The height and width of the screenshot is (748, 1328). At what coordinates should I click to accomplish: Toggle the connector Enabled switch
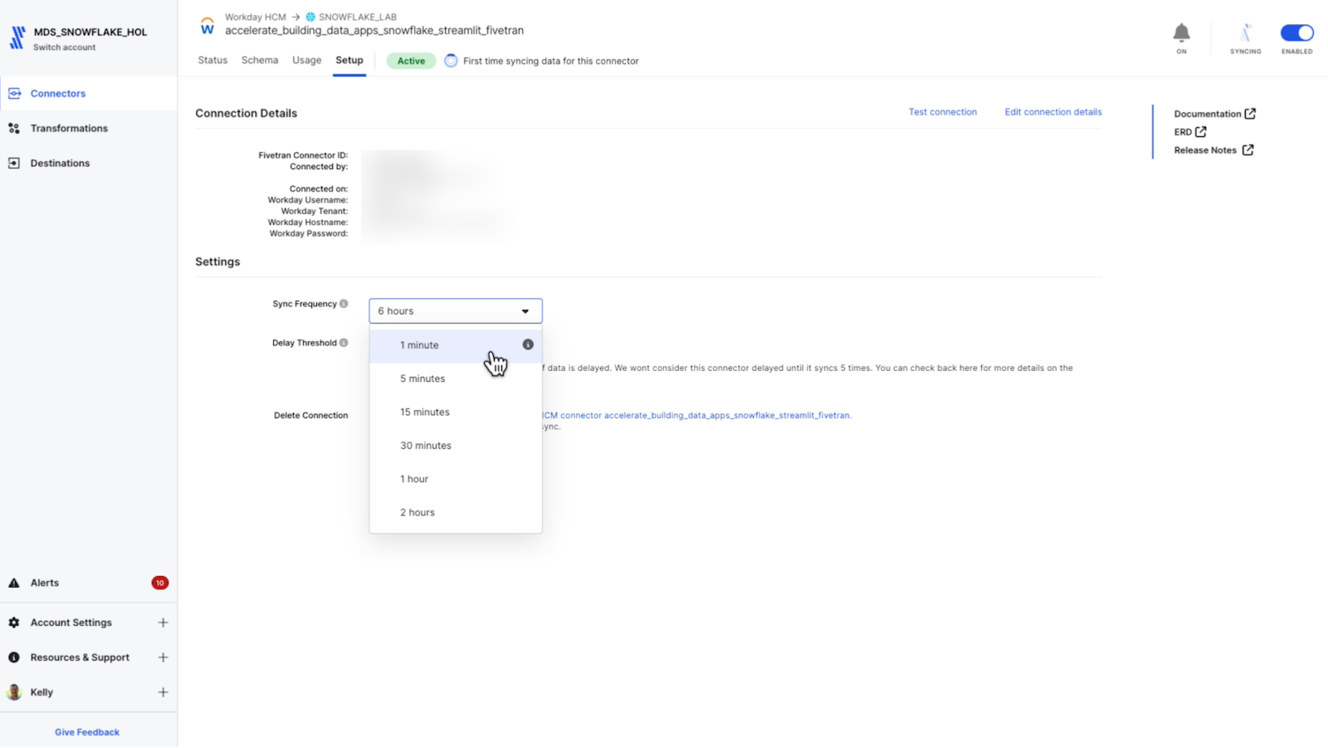click(x=1296, y=33)
